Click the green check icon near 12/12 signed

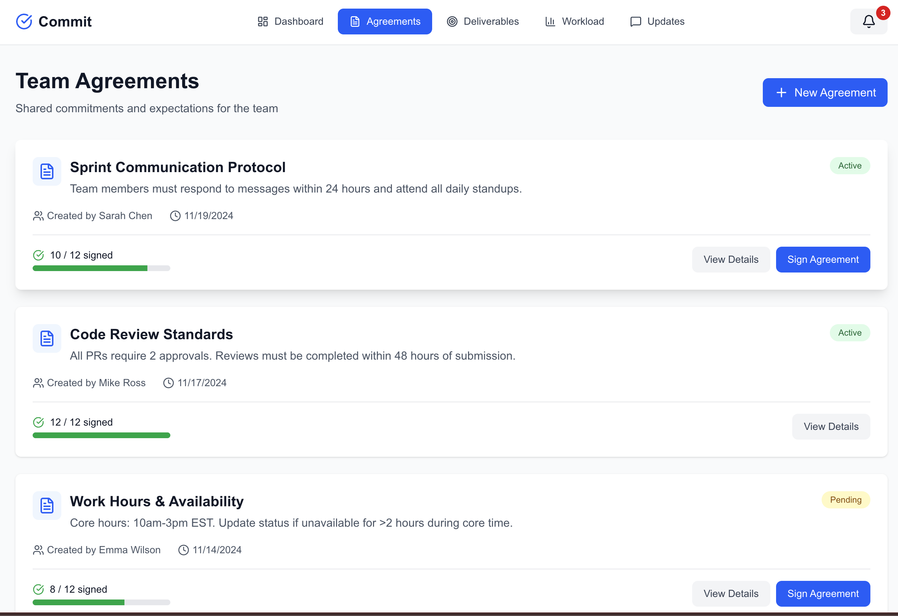38,422
